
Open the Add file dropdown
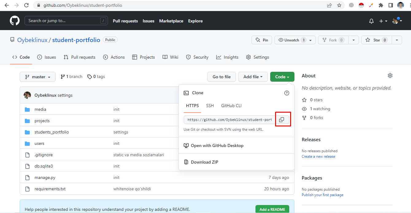click(x=253, y=77)
